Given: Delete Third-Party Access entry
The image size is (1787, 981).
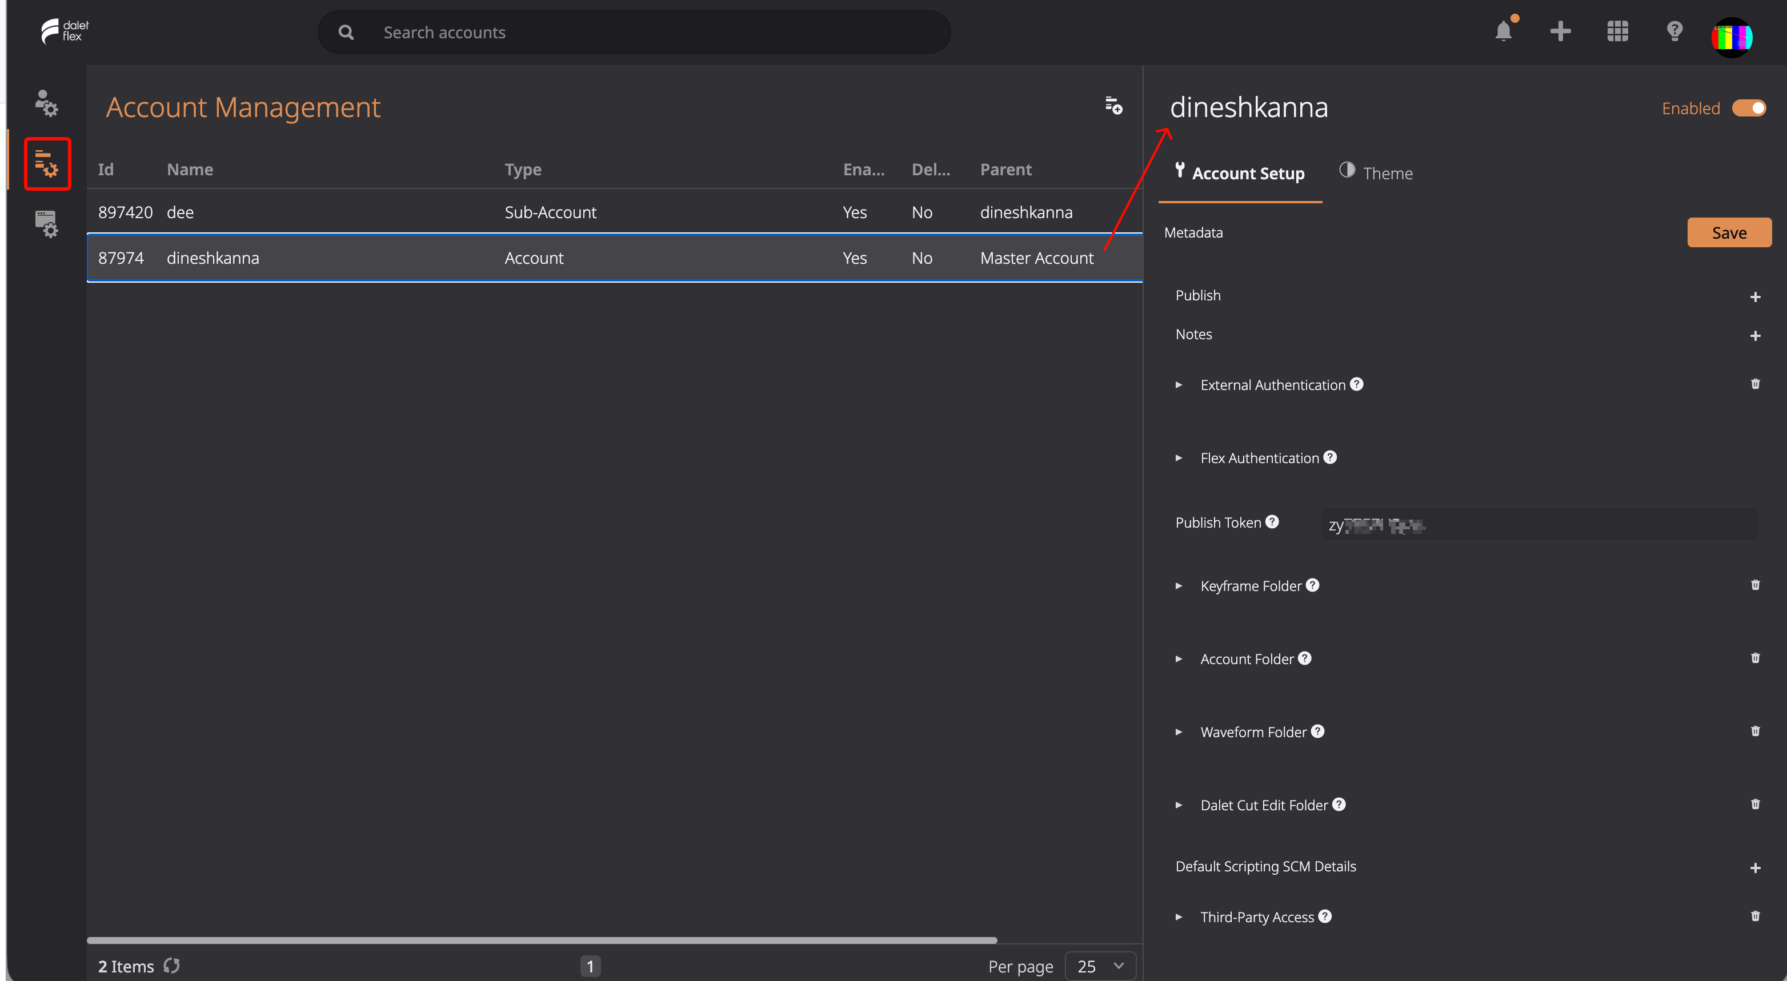Looking at the screenshot, I should tap(1755, 916).
